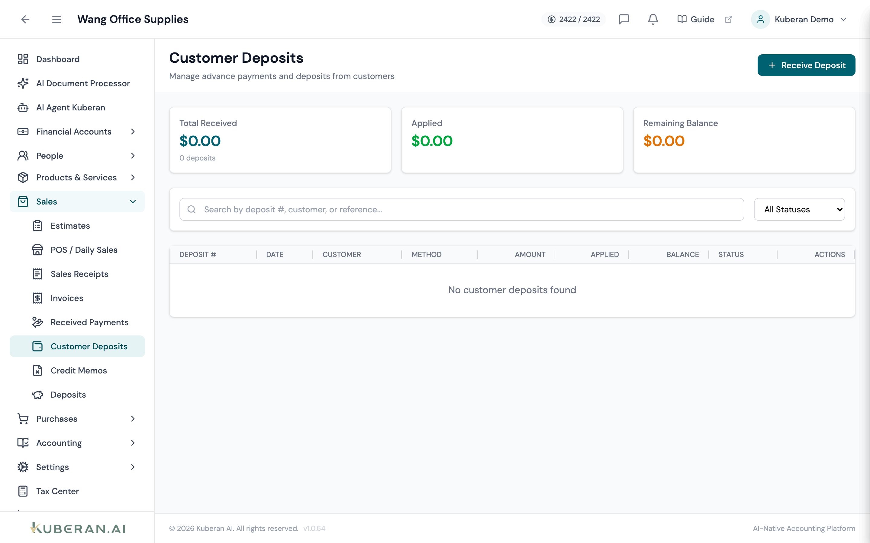Click the Receive Deposit button
The width and height of the screenshot is (870, 543).
pos(806,65)
